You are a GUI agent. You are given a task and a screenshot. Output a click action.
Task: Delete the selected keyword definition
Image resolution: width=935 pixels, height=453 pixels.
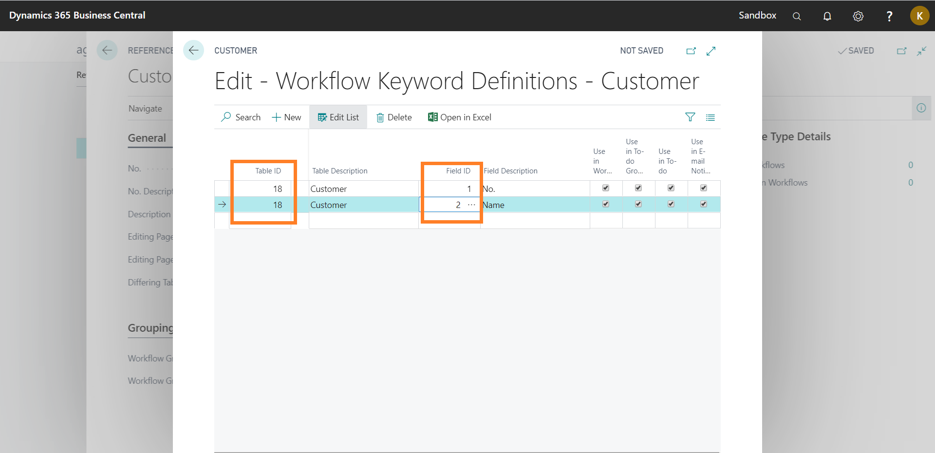click(x=394, y=117)
